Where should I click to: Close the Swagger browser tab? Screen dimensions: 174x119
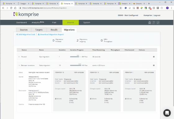click(29, 3)
